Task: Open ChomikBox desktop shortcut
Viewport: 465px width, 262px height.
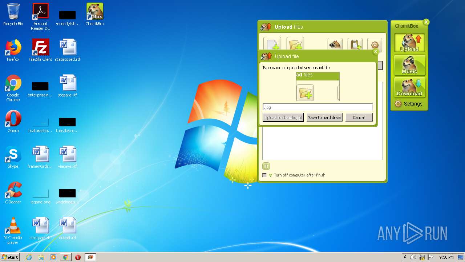Action: pos(95,15)
